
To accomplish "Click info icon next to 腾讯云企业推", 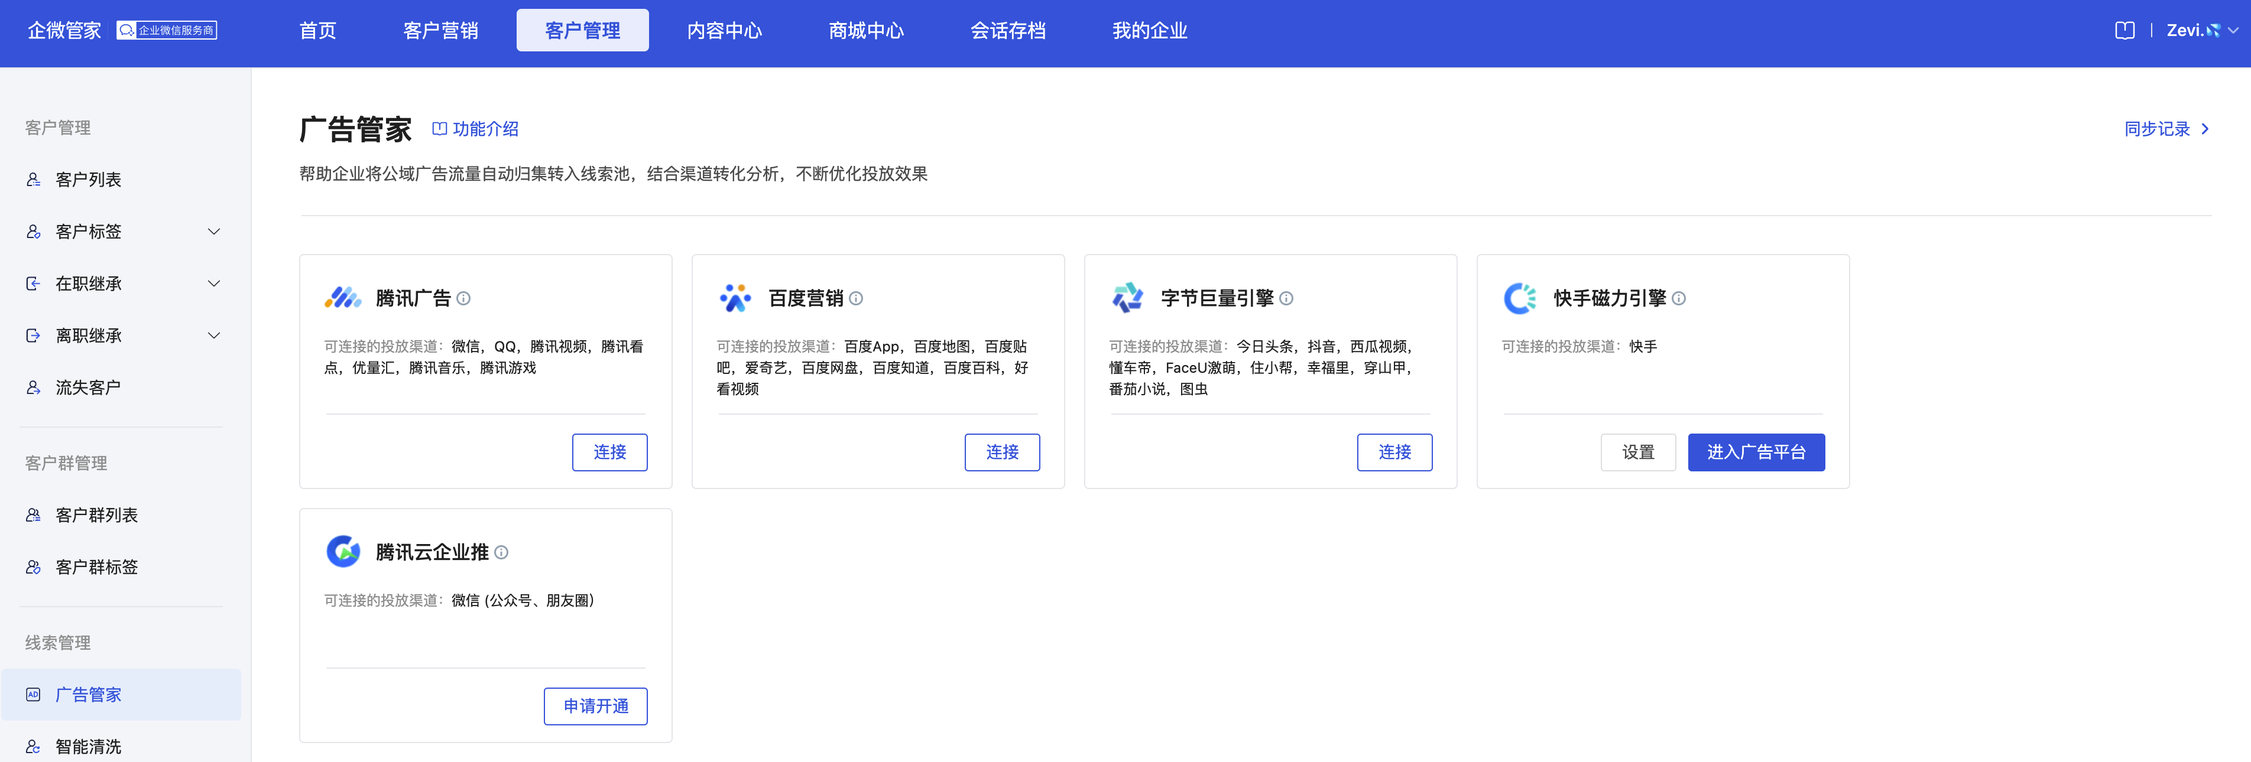I will [x=502, y=552].
